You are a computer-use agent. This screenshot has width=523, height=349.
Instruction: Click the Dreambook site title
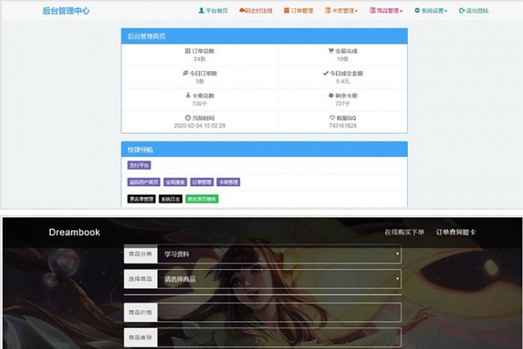74,233
